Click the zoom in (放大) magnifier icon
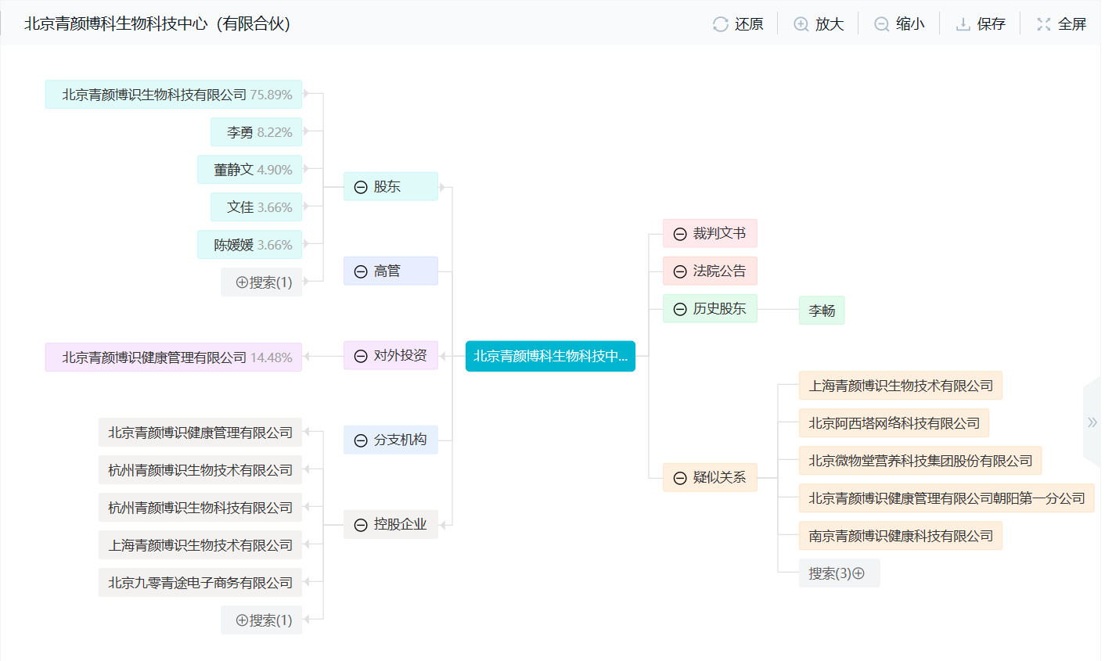This screenshot has height=661, width=1105. click(x=801, y=24)
